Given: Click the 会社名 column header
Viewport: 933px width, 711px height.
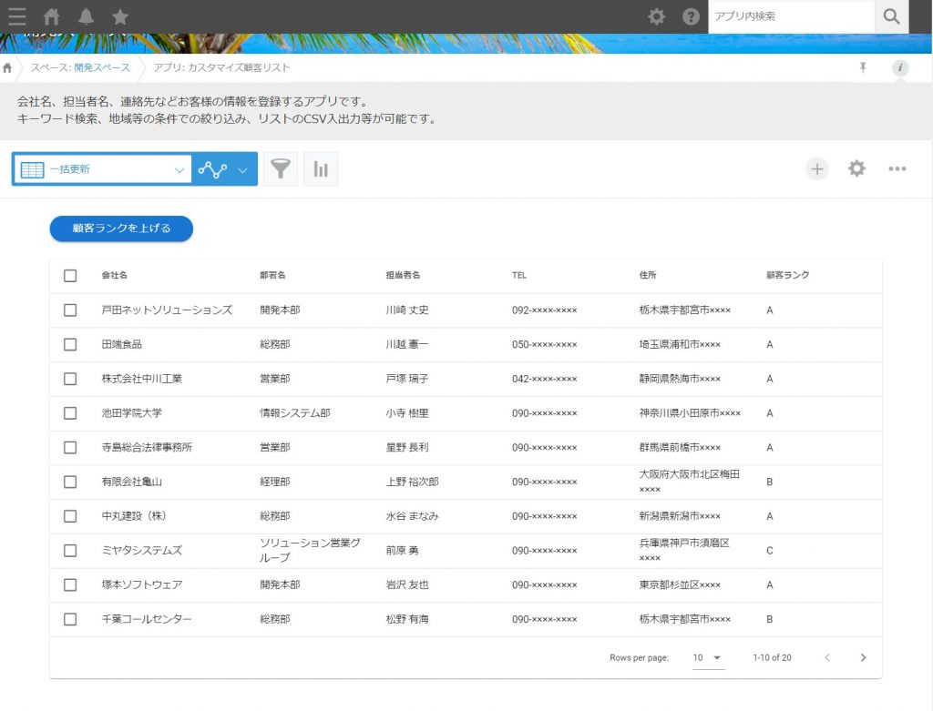Looking at the screenshot, I should point(114,275).
